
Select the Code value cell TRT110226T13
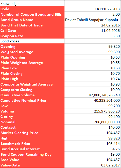[x=92, y=9]
